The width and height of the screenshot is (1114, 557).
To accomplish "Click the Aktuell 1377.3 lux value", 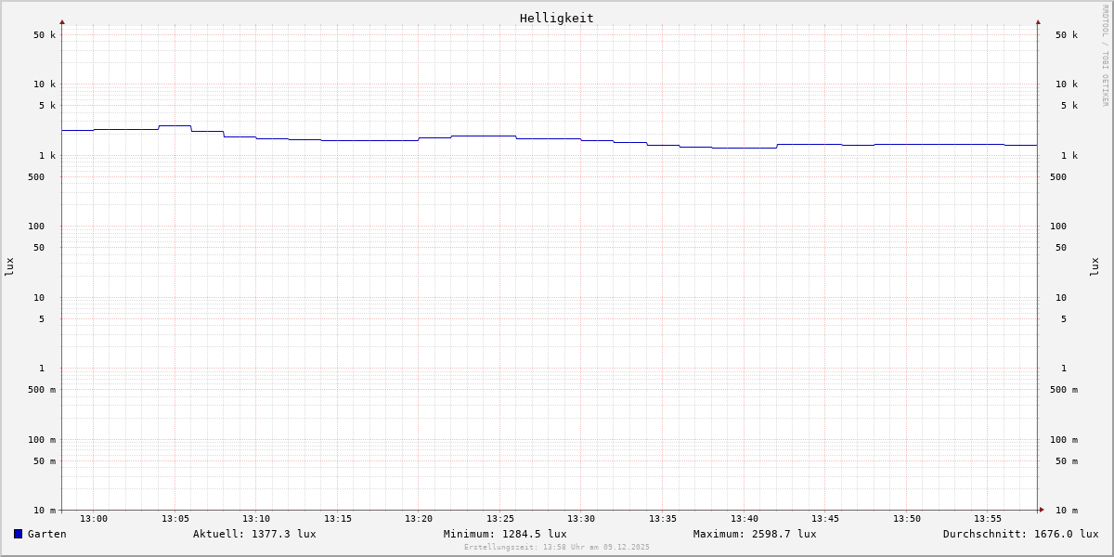I will point(254,534).
